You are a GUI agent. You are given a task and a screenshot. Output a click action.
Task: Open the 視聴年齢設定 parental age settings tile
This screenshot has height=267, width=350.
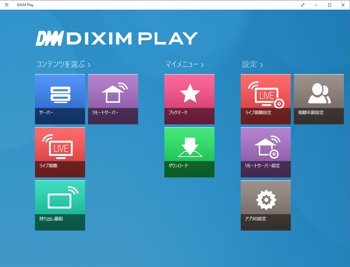pyautogui.click(x=319, y=99)
